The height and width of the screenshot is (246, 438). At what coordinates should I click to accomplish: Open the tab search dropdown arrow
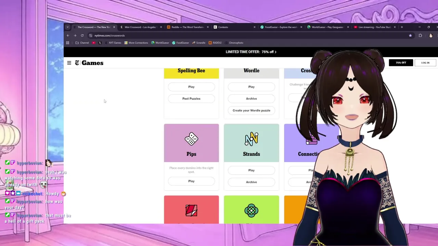[67, 27]
